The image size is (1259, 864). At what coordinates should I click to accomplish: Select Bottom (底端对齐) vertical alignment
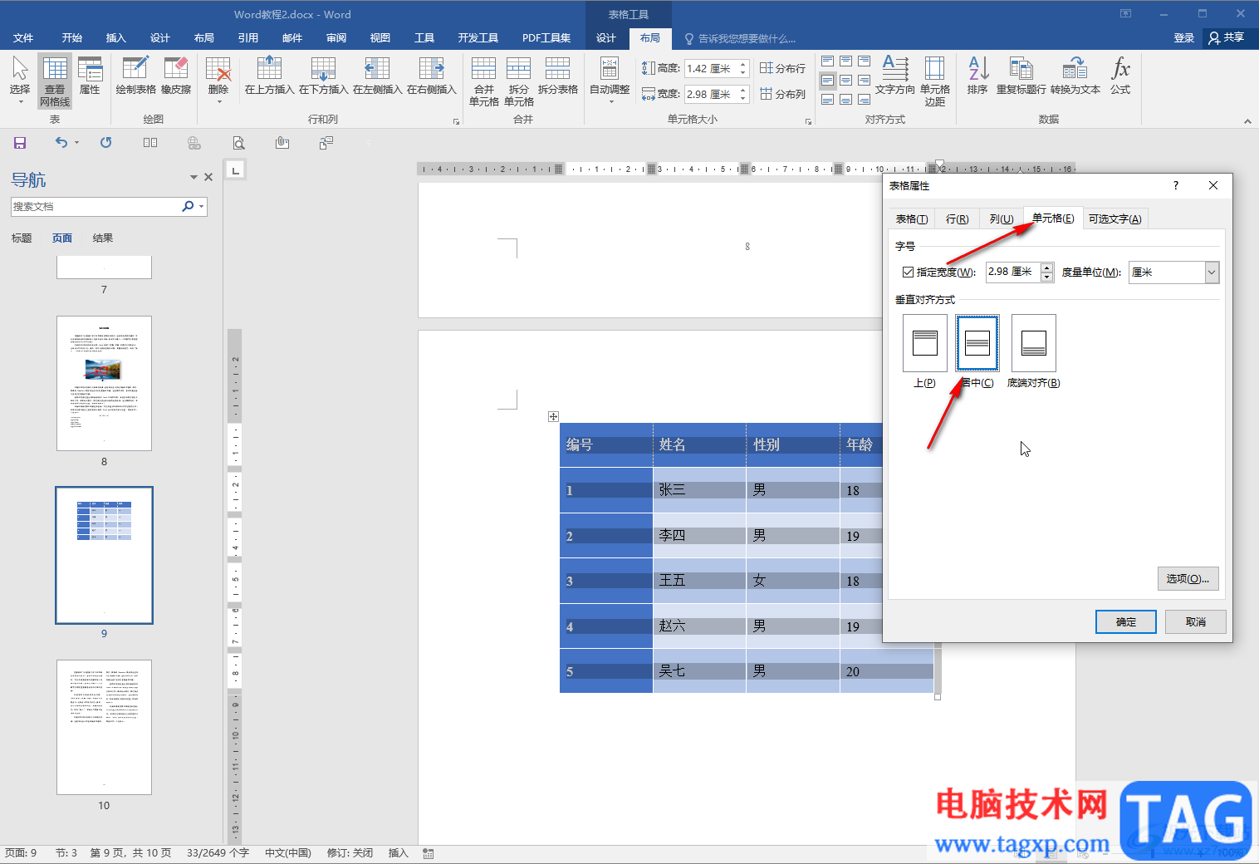pyautogui.click(x=1033, y=343)
